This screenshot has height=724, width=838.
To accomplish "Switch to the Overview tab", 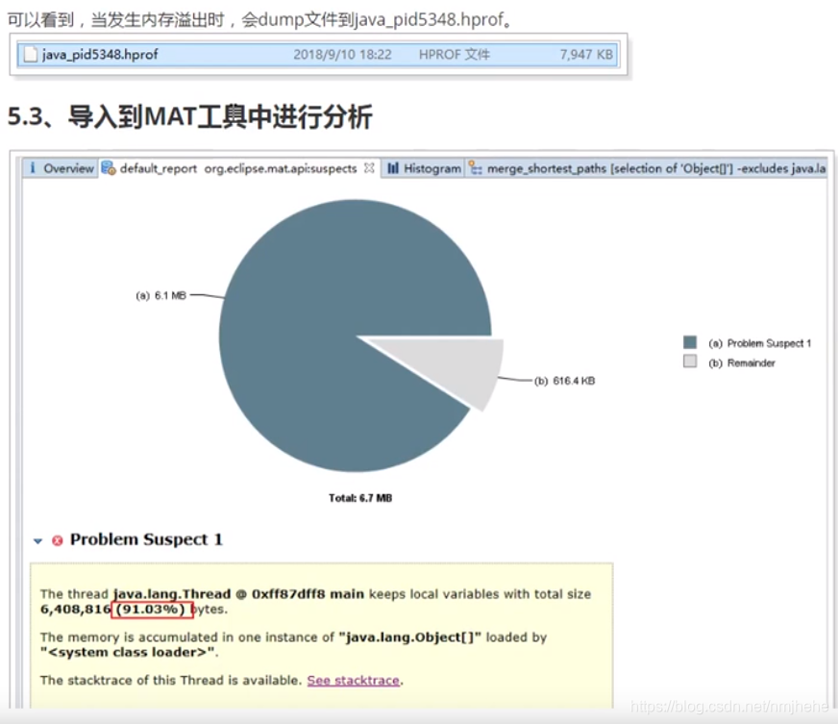I will (61, 168).
